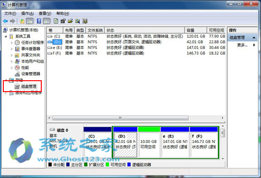Click the last toolbar icon with checkmark list
This screenshot has height=178, width=261.
(85, 21)
